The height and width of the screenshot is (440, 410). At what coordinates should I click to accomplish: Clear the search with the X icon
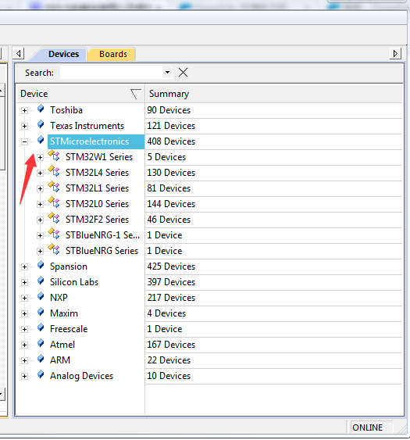click(x=183, y=73)
